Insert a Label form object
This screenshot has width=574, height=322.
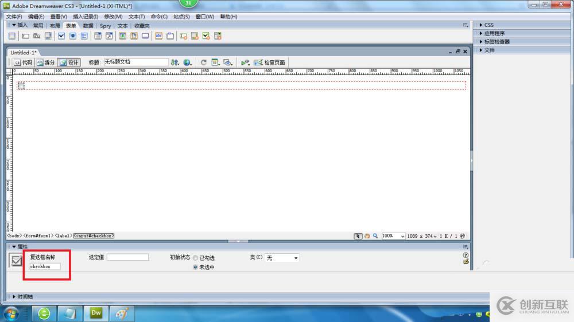[159, 36]
